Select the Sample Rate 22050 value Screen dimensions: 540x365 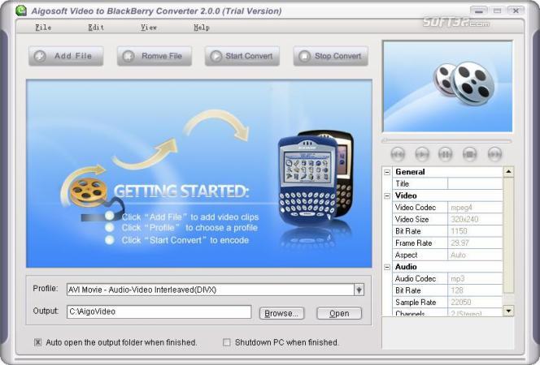coord(475,303)
